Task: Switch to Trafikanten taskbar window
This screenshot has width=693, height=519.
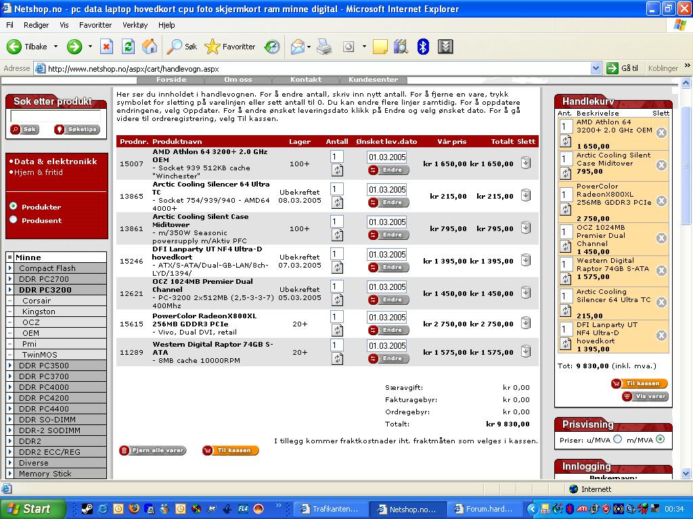Action: coord(330,510)
